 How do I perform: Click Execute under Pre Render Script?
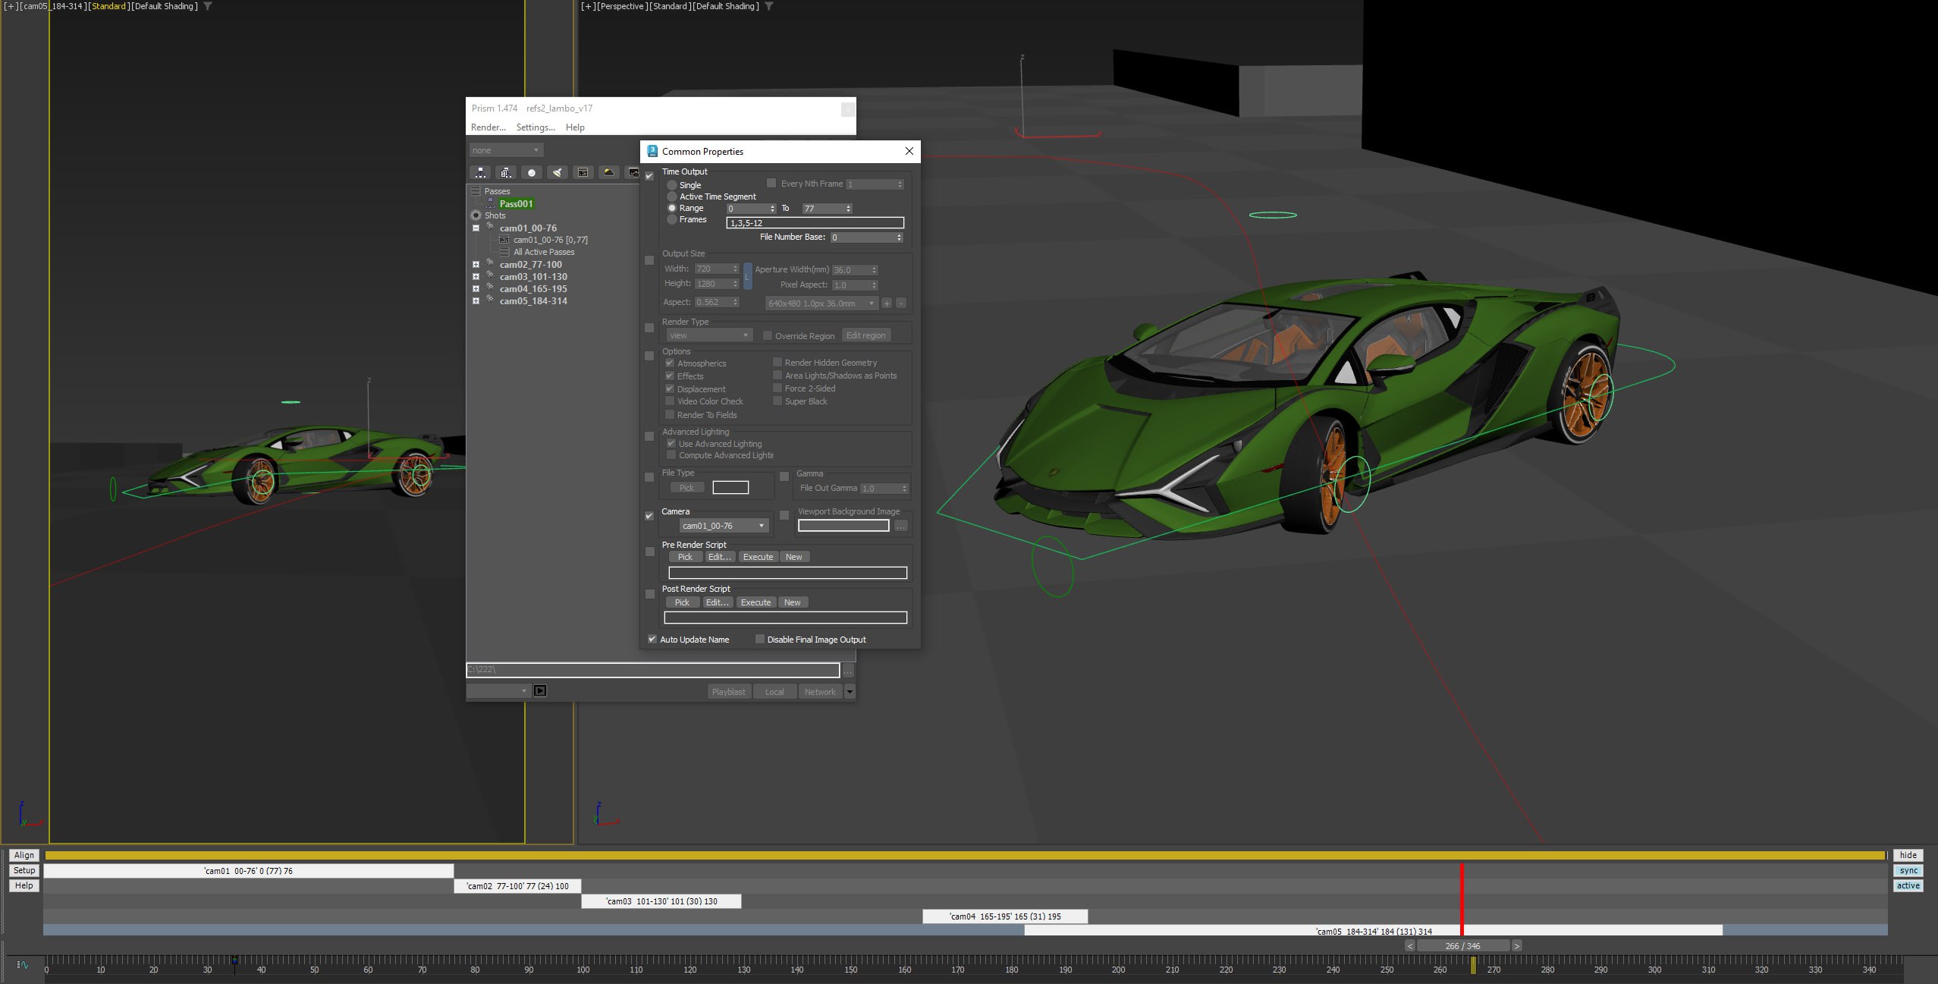click(758, 557)
